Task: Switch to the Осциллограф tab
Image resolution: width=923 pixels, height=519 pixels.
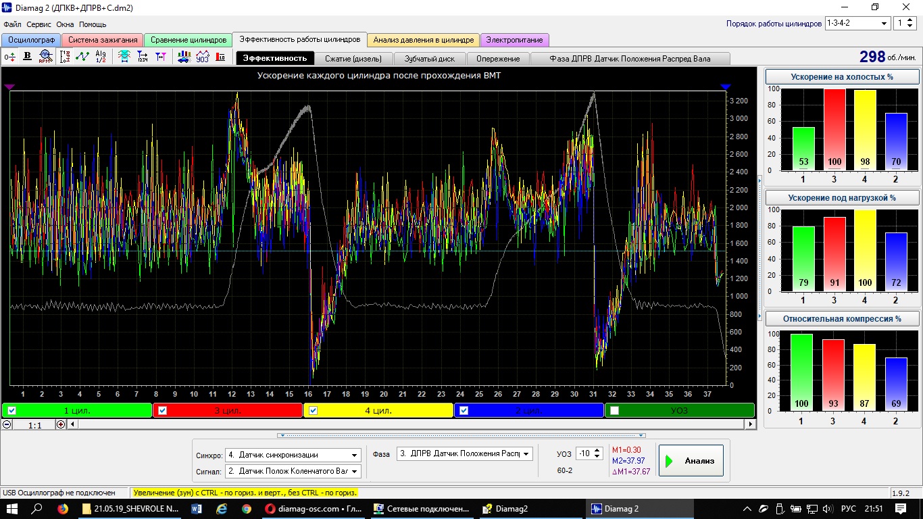Action: tap(32, 40)
